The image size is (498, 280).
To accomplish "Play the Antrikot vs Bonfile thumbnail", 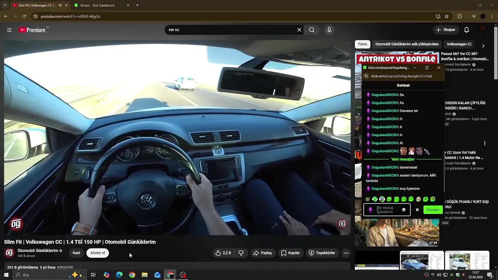I will tap(397, 59).
